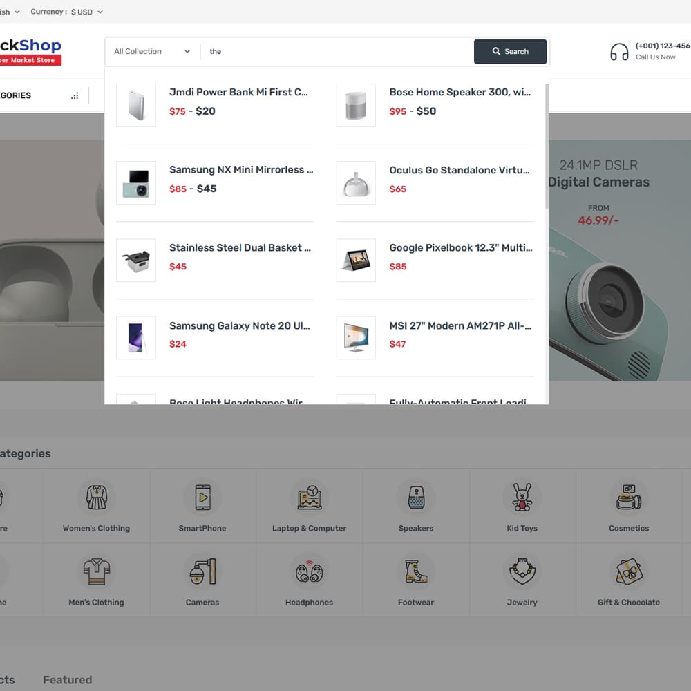The image size is (691, 691).
Task: Open the Speakers category icon
Action: [416, 498]
